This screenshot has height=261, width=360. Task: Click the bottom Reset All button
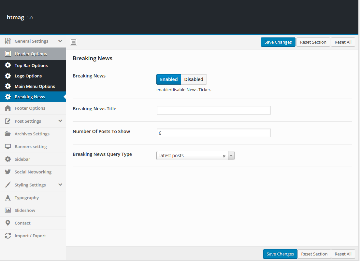pos(343,254)
